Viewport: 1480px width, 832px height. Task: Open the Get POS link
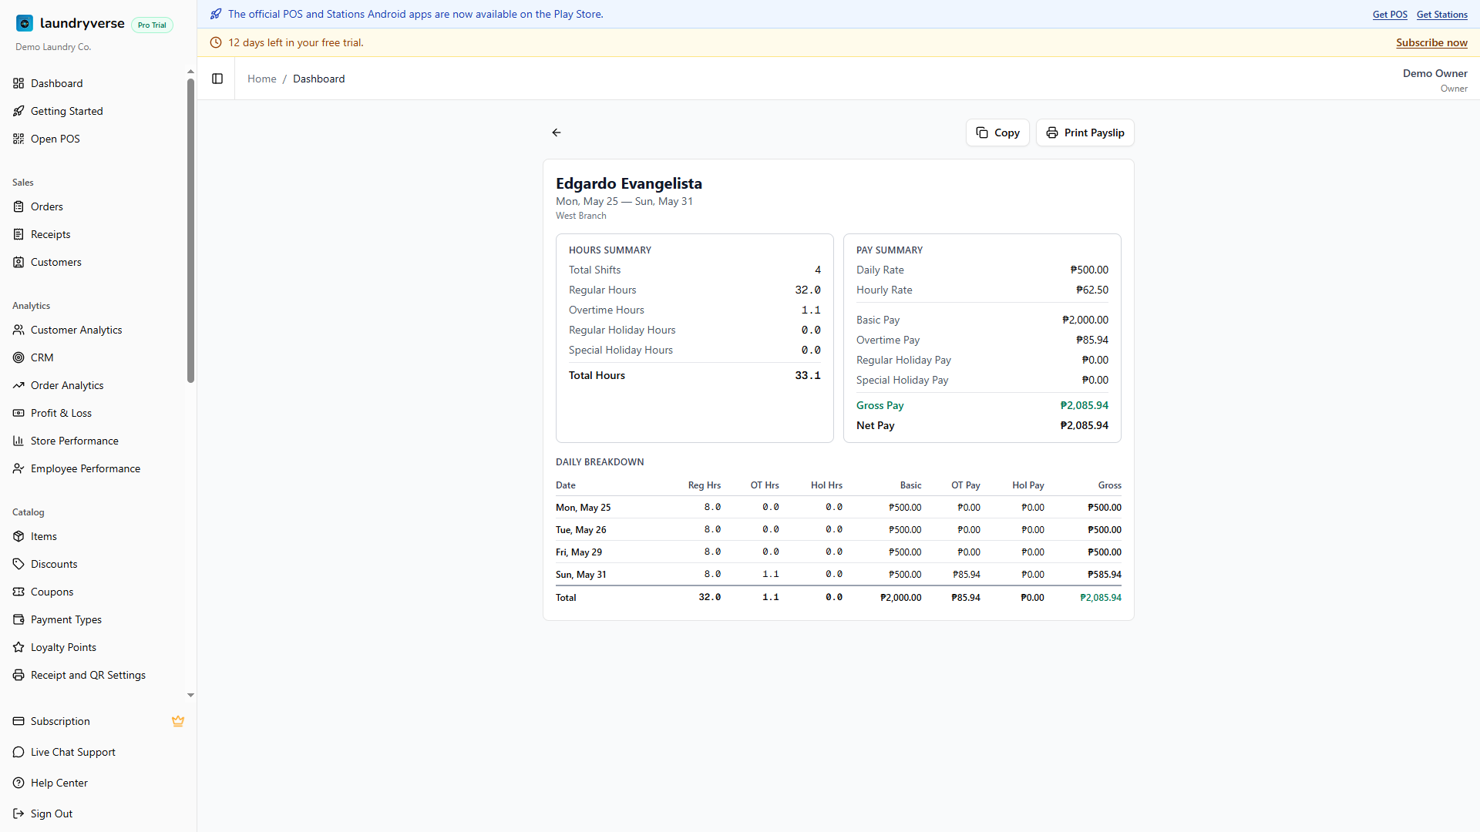1390,14
